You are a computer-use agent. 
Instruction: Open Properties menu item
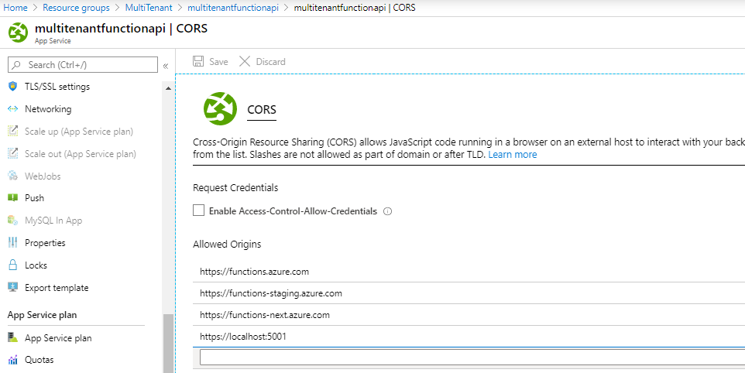[45, 242]
